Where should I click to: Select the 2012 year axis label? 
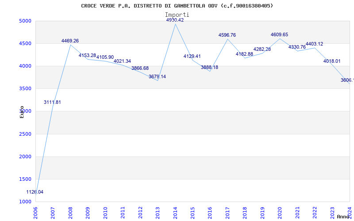140,213
